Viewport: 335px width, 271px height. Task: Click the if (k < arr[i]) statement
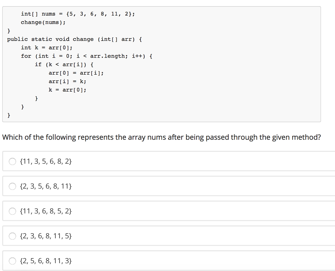(63, 64)
